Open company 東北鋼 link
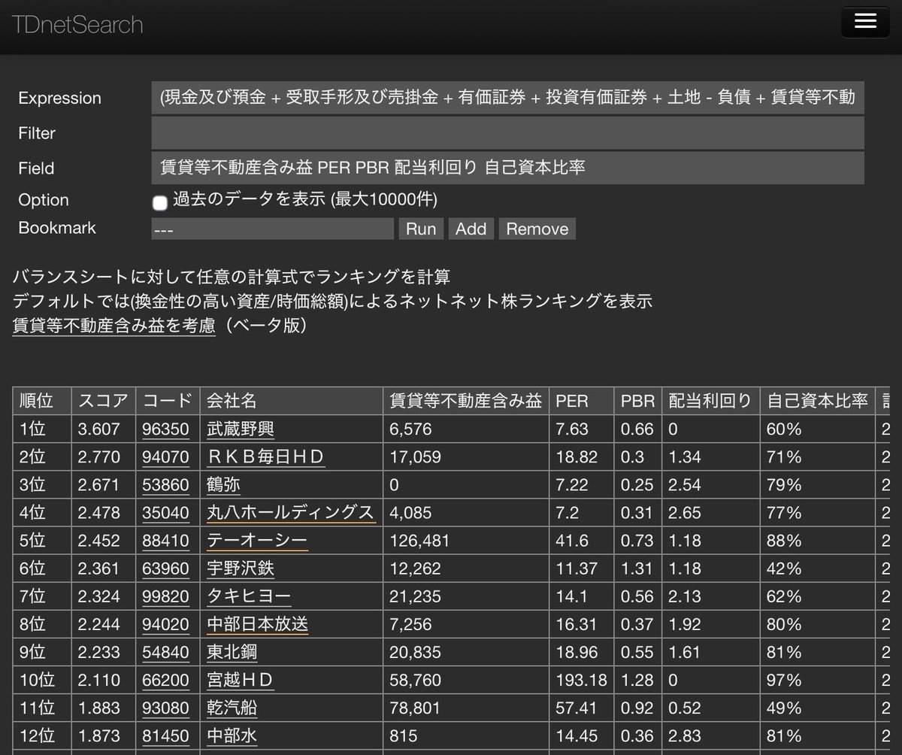This screenshot has height=755, width=902. [x=232, y=652]
